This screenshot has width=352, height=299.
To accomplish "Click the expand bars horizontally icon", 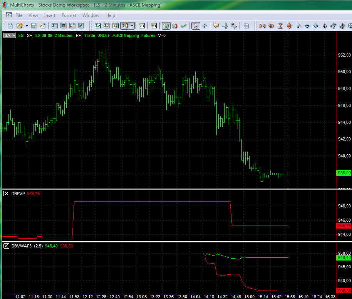I will coord(271,26).
